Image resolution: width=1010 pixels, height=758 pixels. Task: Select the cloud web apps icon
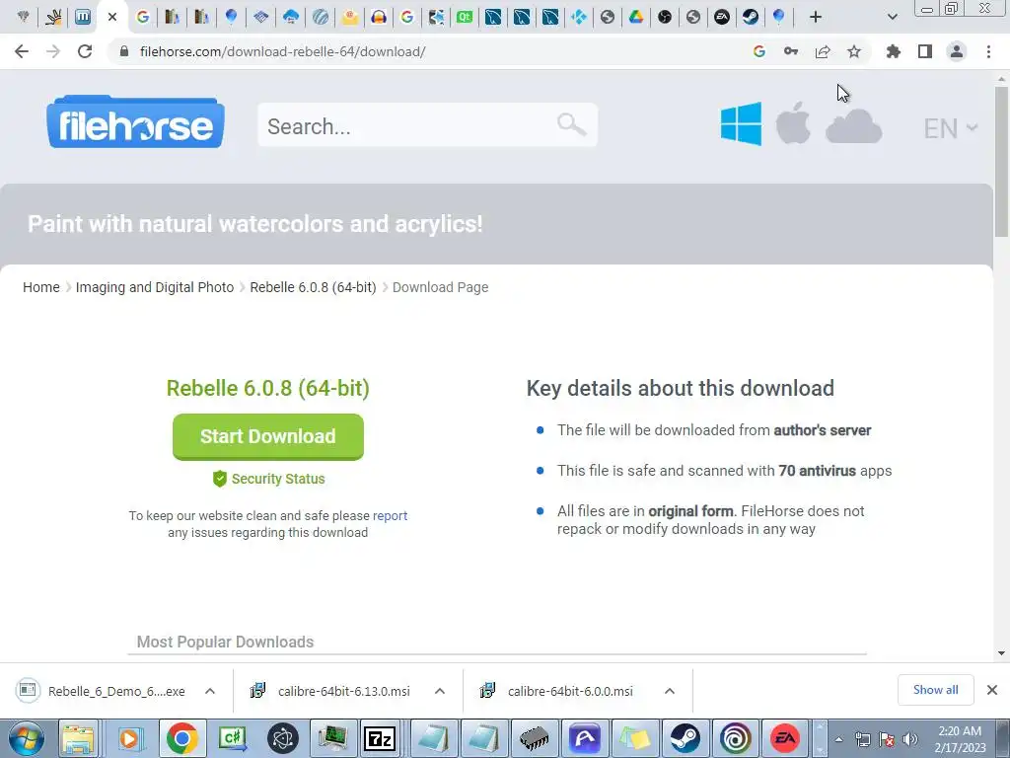coord(853,125)
